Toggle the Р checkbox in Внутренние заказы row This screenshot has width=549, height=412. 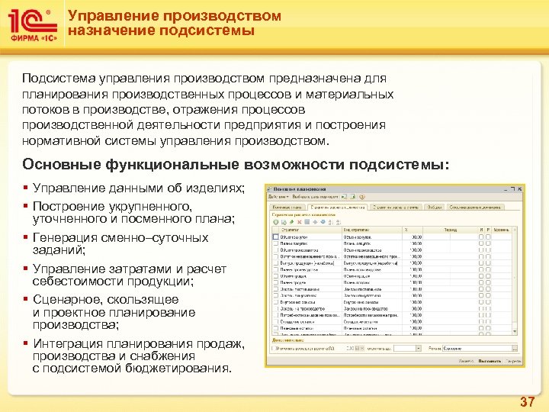pos(488,302)
